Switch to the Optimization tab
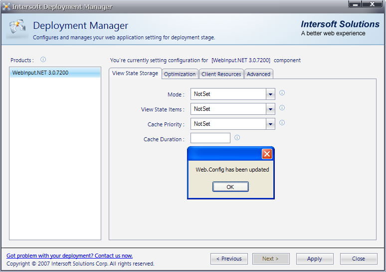The width and height of the screenshot is (386, 272). pyautogui.click(x=180, y=74)
